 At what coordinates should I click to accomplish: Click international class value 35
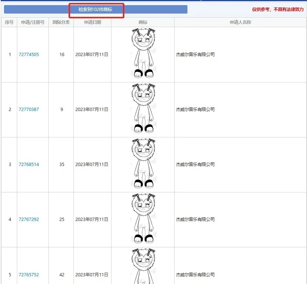click(x=62, y=164)
